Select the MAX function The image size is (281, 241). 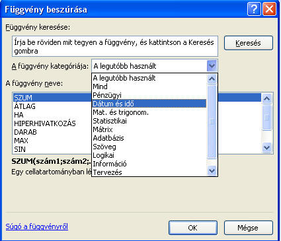(x=52, y=141)
